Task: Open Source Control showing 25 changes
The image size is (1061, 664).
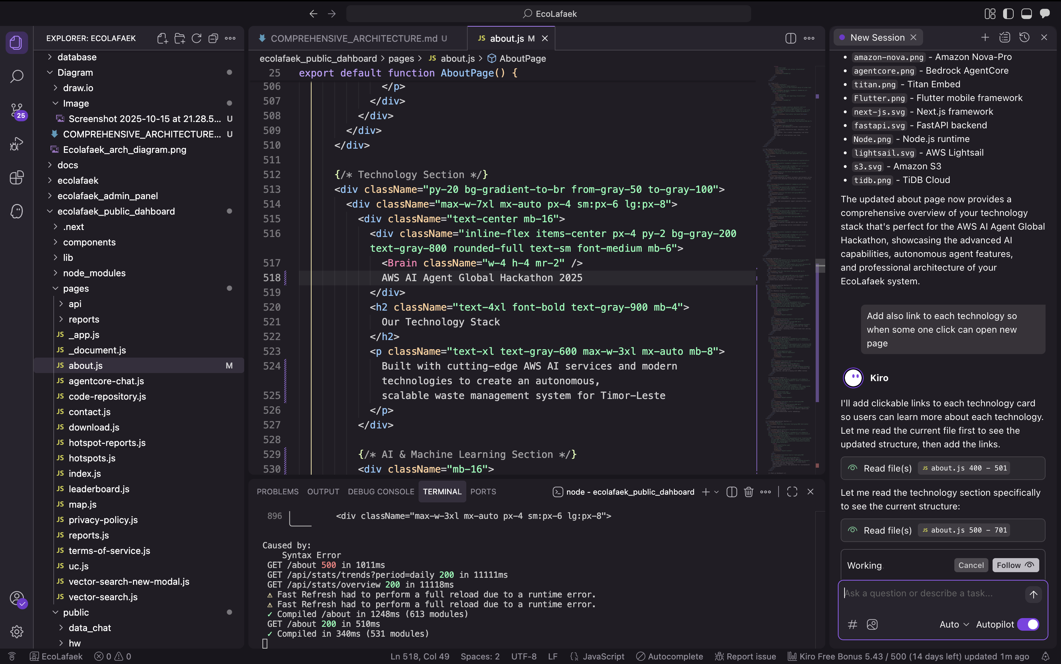Action: pyautogui.click(x=16, y=111)
